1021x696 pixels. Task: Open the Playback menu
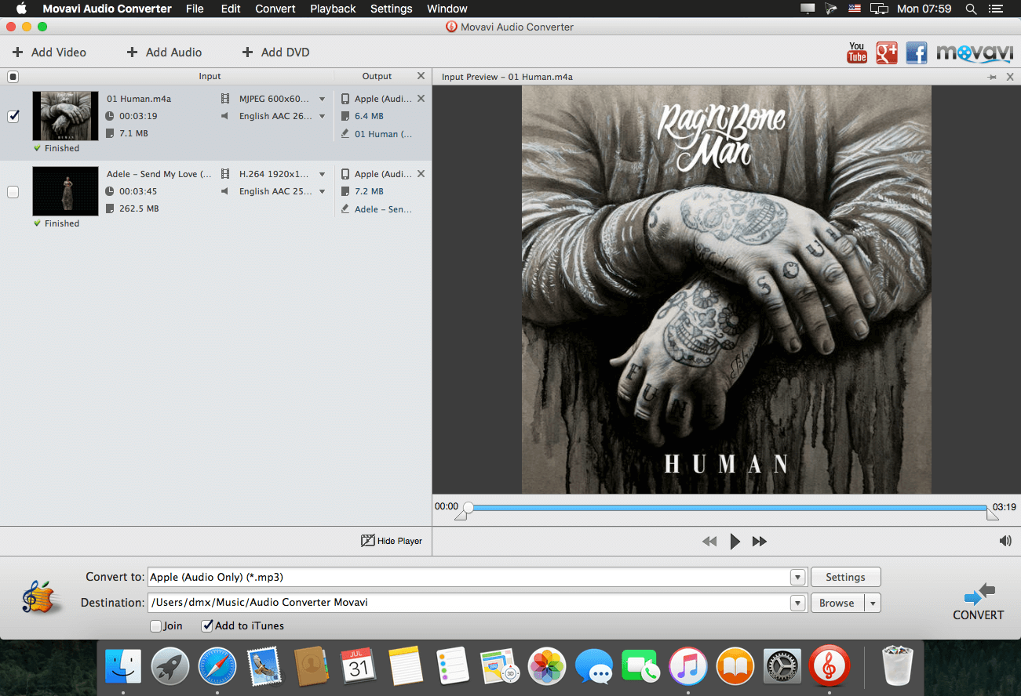coord(333,9)
